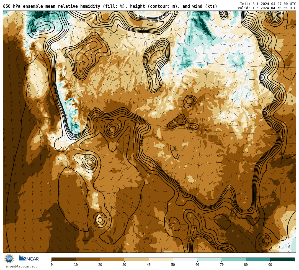This screenshot has height=270, width=299.
Task: Click the colorbar tick label 40
Action: [149, 265]
